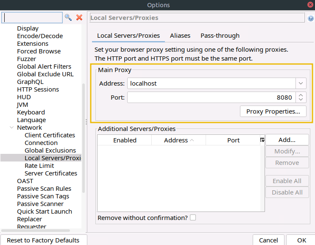
Task: Decrease the port with the down arrow
Action: (x=301, y=100)
